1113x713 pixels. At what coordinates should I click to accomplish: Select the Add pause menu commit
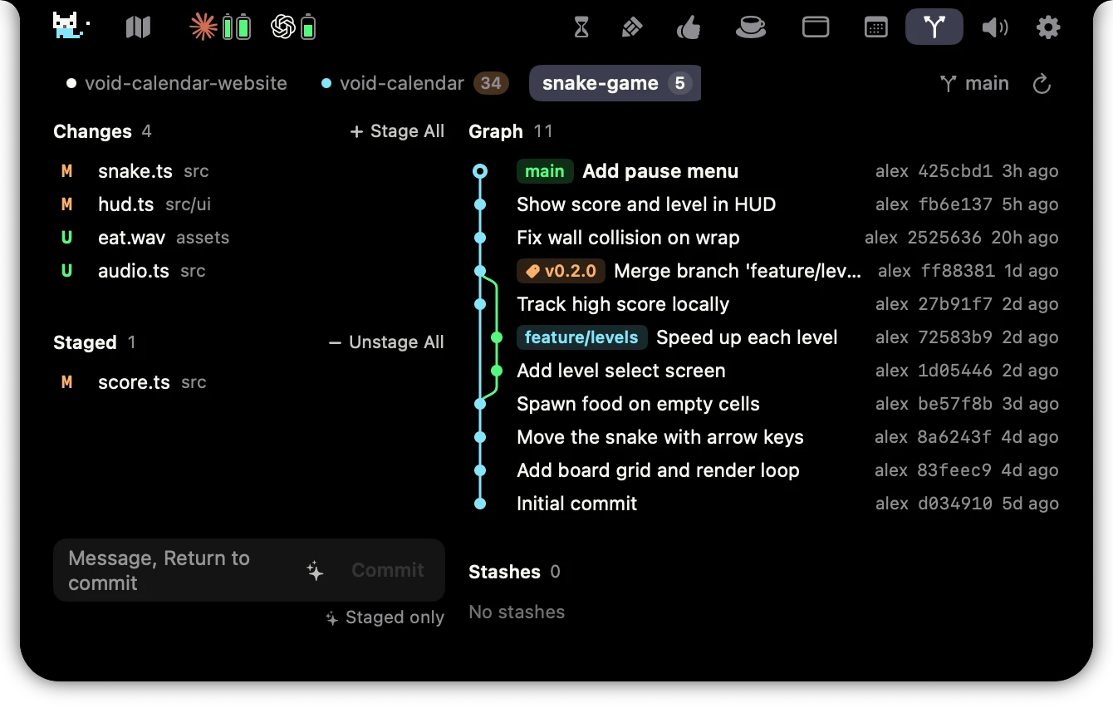point(764,171)
